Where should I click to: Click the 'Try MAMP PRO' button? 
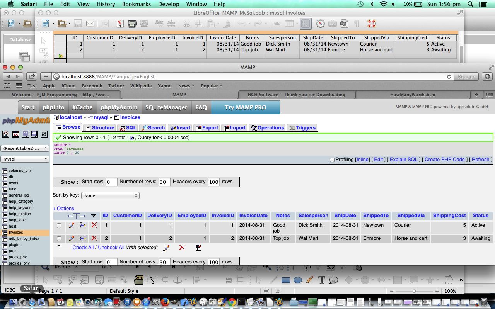[x=245, y=107]
